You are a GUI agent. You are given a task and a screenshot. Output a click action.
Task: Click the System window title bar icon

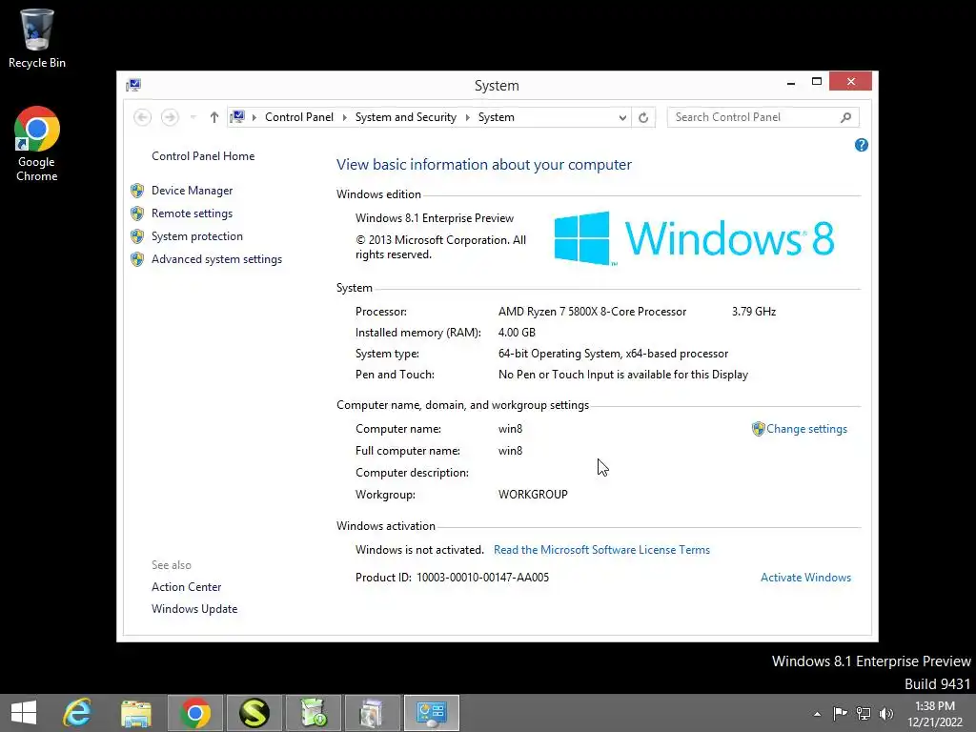click(133, 85)
